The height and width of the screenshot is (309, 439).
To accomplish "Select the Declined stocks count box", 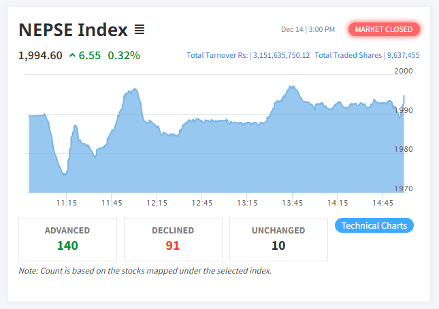I will 173,239.
